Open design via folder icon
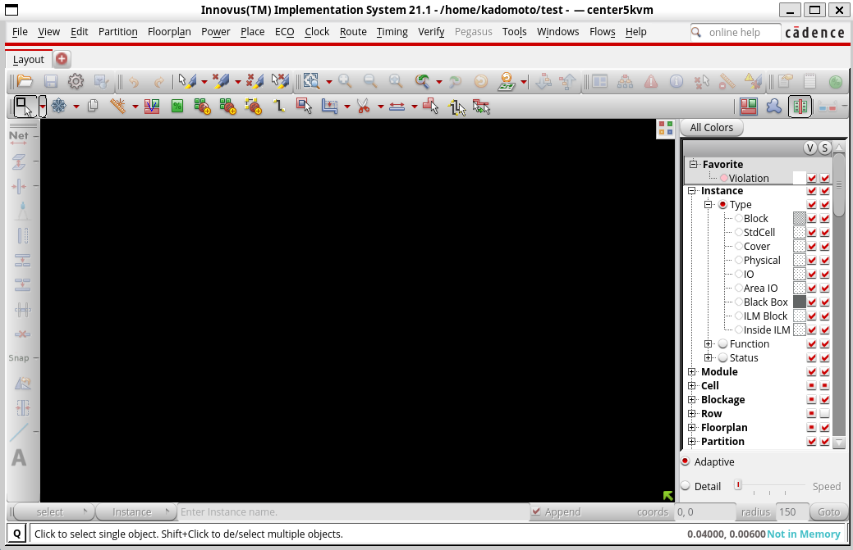853x550 pixels. [25, 81]
